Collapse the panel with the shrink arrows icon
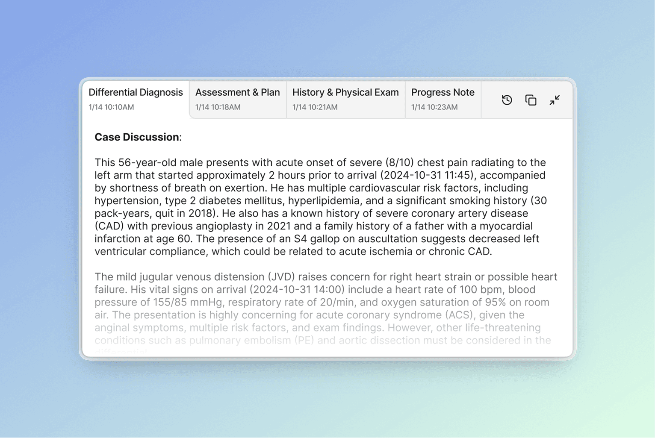655x438 pixels. click(x=555, y=100)
